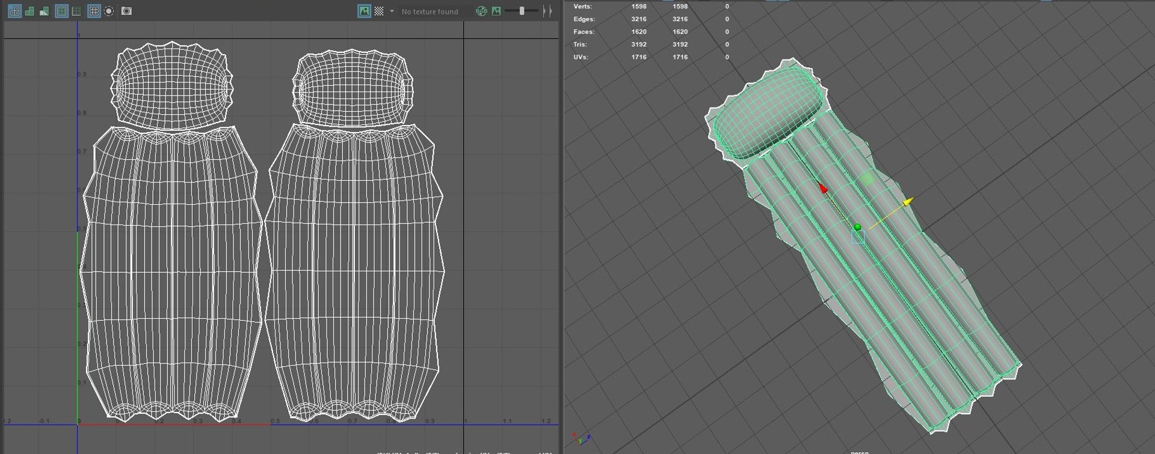Show alpha channel with green image icon
The image size is (1155, 454).
496,11
